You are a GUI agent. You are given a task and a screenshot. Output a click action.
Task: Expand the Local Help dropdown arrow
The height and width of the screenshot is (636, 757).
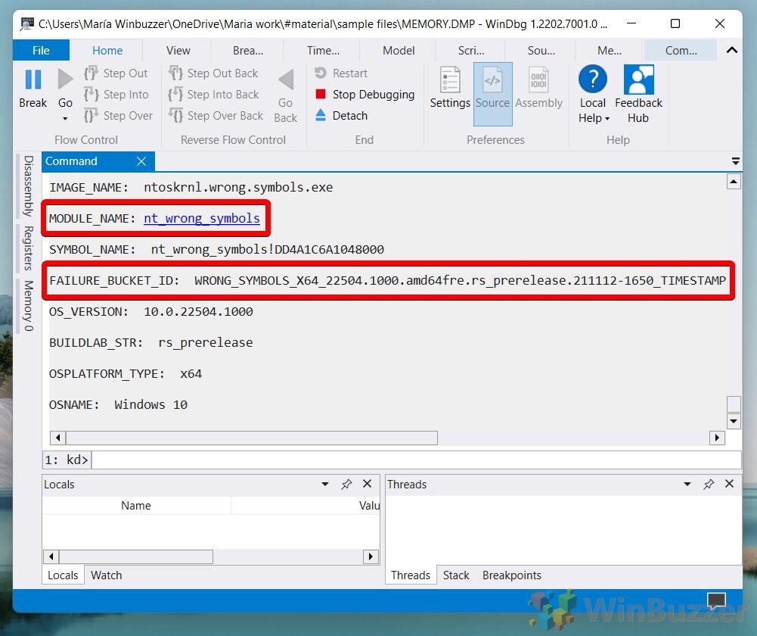pyautogui.click(x=607, y=118)
